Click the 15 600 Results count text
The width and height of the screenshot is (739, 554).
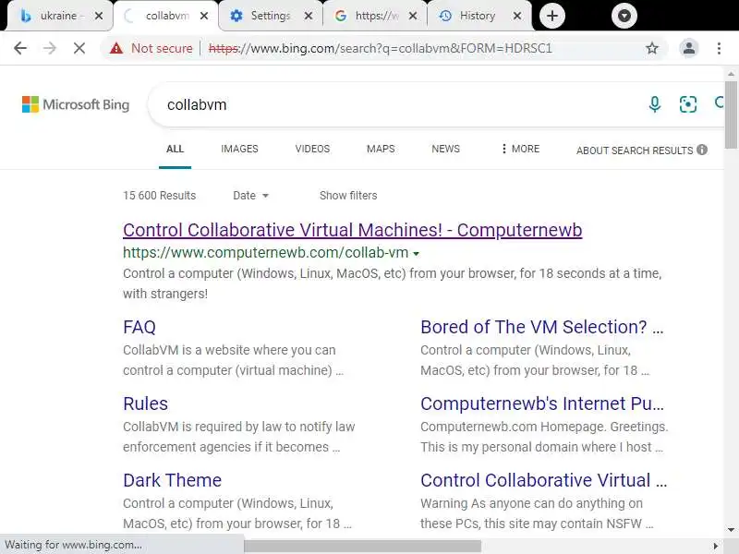pos(159,196)
